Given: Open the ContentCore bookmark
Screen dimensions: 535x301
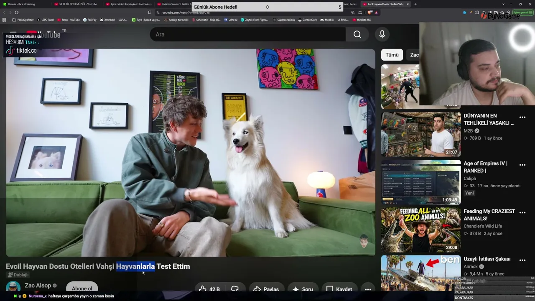Looking at the screenshot, I should [x=308, y=20].
